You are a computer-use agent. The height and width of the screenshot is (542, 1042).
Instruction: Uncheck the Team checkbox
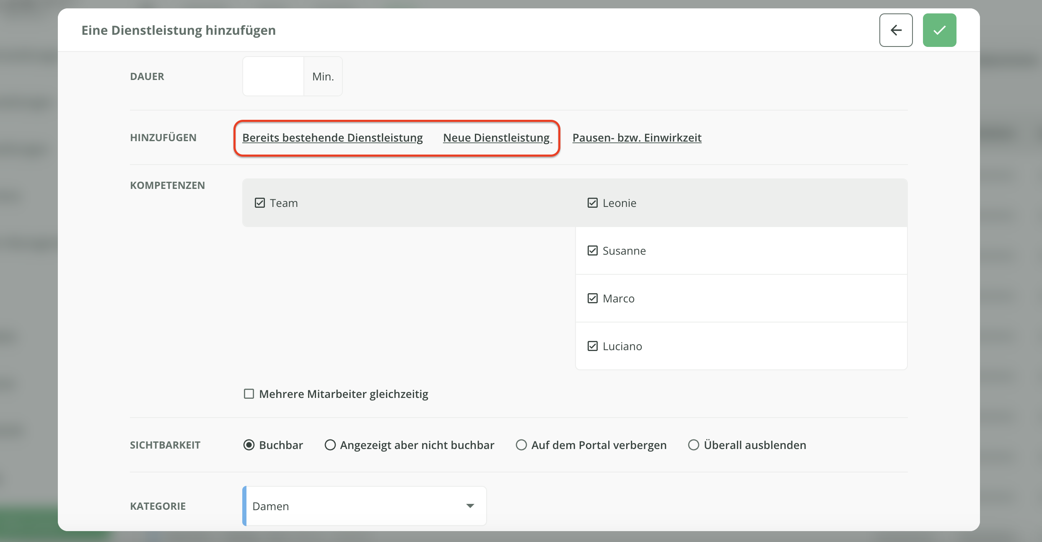pos(260,203)
